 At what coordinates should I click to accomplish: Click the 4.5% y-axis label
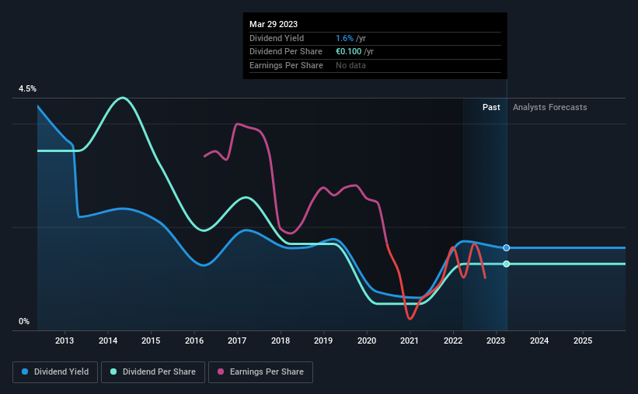pos(27,88)
